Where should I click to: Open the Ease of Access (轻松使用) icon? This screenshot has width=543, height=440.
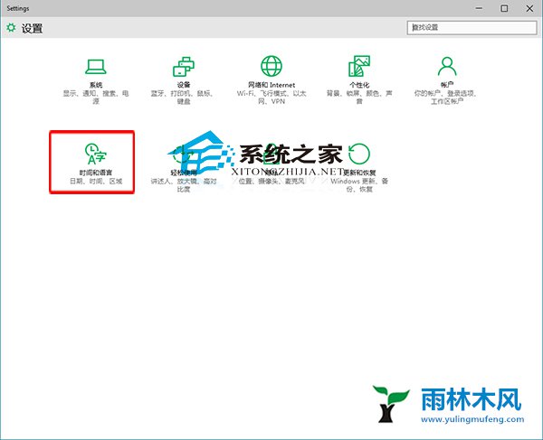click(183, 152)
